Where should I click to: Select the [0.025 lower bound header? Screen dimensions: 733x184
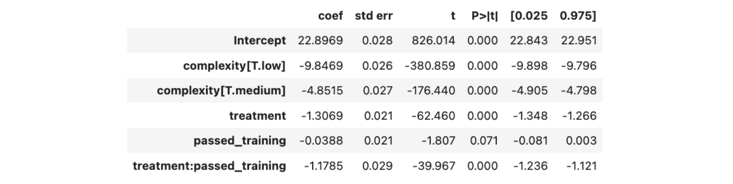point(529,16)
